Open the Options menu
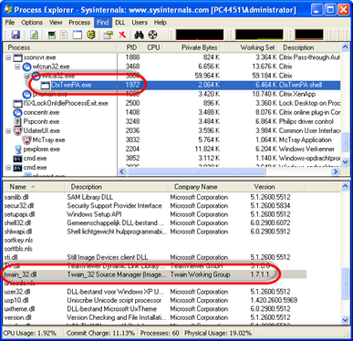Viewport: 353px width, 341px height. pyautogui.click(x=32, y=23)
